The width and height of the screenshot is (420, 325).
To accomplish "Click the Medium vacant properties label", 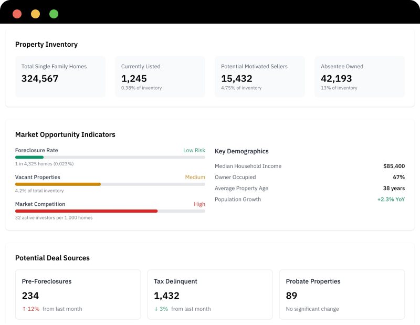I will point(195,177).
